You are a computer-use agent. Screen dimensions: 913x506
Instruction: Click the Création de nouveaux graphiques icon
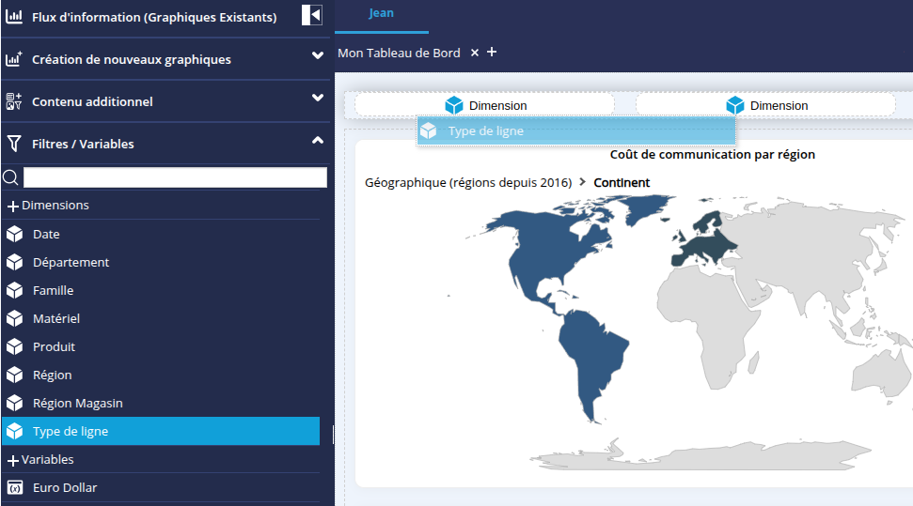click(x=14, y=59)
